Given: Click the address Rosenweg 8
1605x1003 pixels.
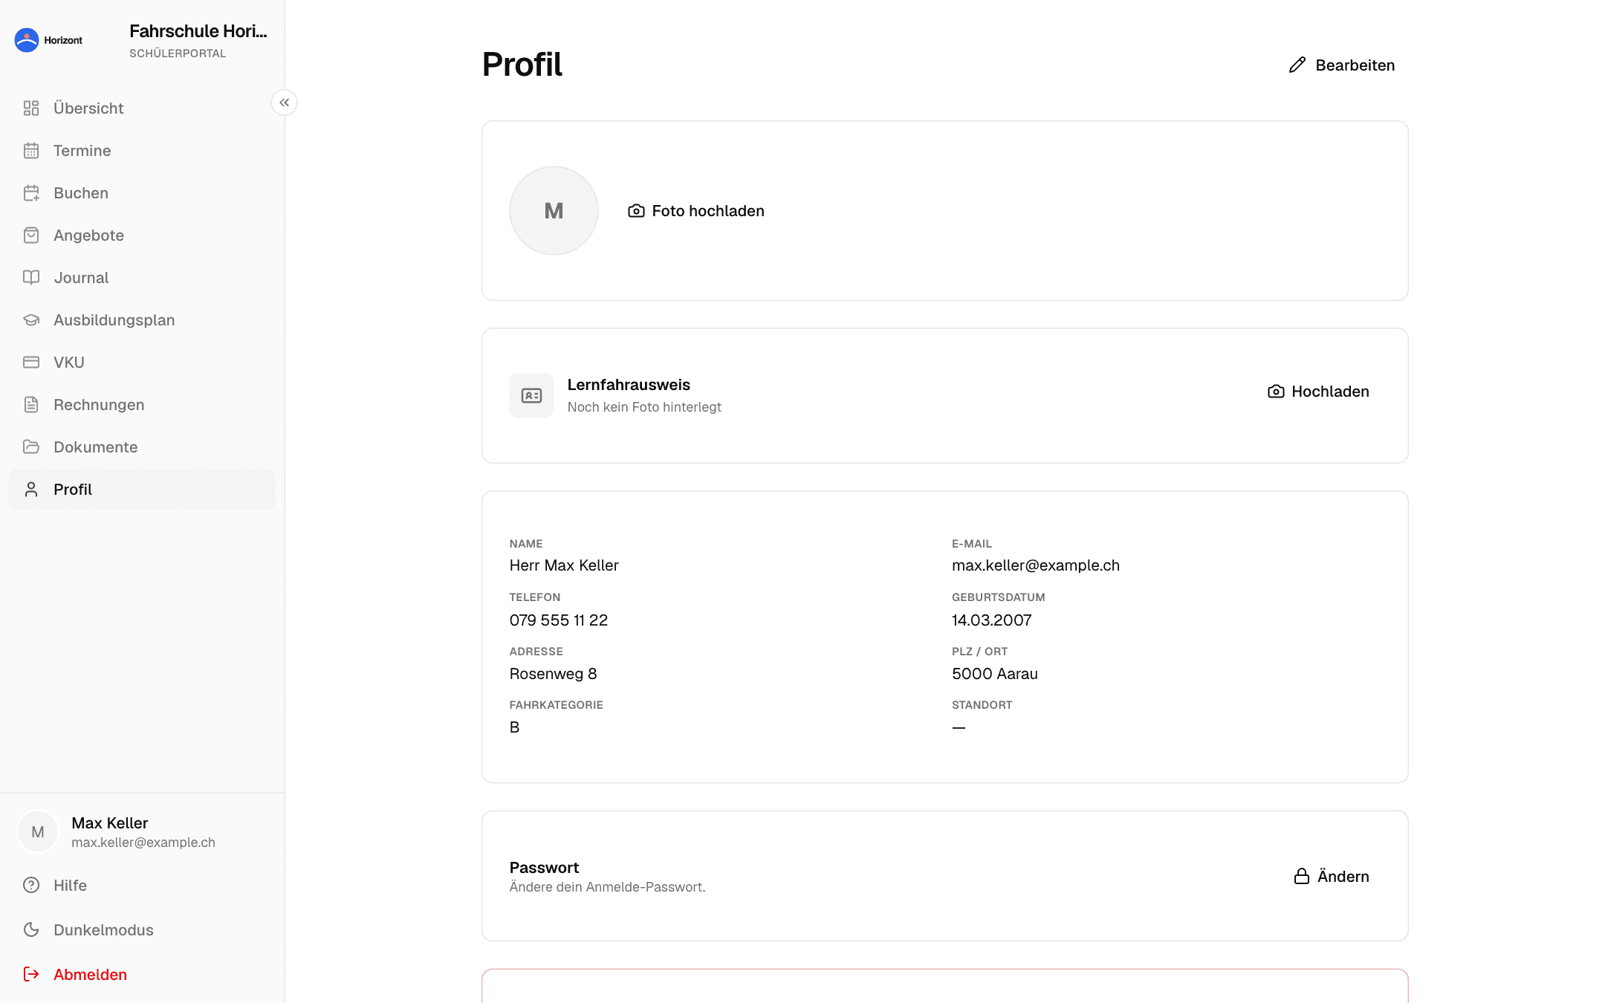Looking at the screenshot, I should (x=553, y=674).
